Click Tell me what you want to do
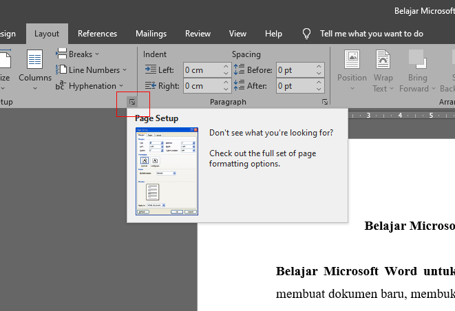The image size is (455, 311). (x=372, y=34)
